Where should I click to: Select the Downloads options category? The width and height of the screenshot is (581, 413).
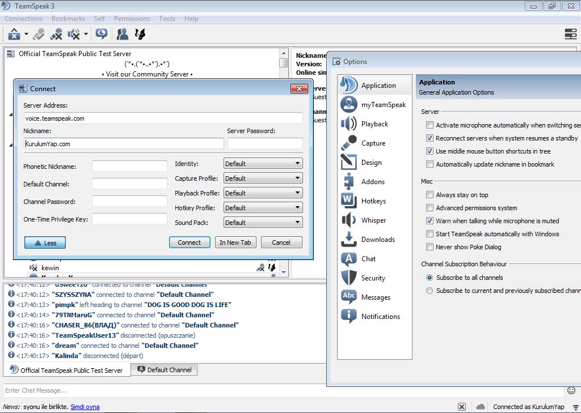[374, 240]
